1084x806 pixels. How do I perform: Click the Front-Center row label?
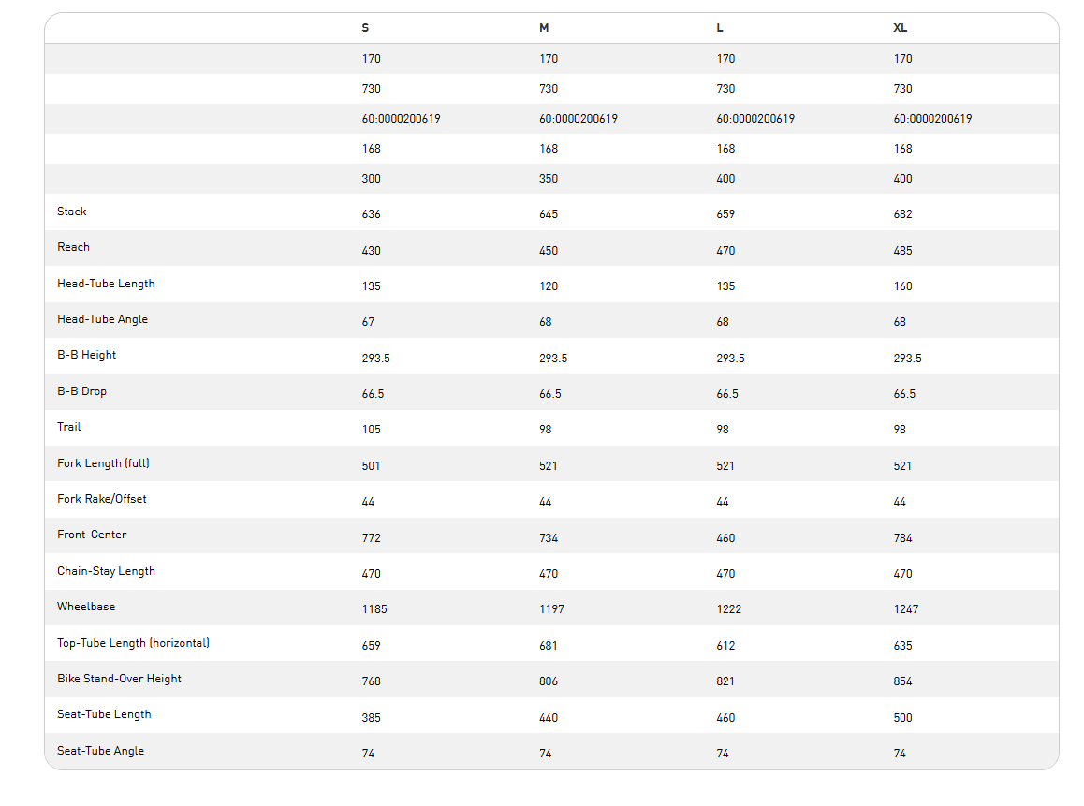tap(92, 535)
